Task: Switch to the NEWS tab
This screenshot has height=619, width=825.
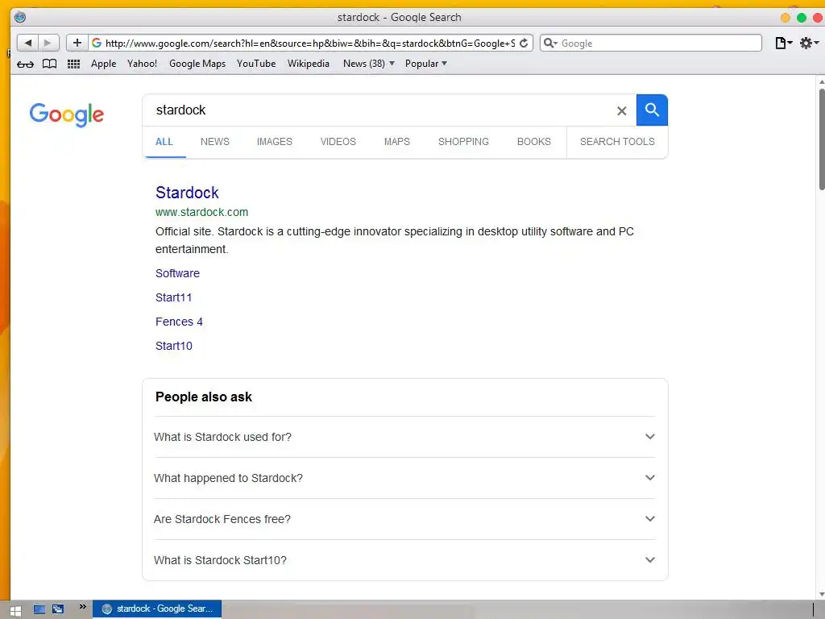Action: click(x=214, y=142)
